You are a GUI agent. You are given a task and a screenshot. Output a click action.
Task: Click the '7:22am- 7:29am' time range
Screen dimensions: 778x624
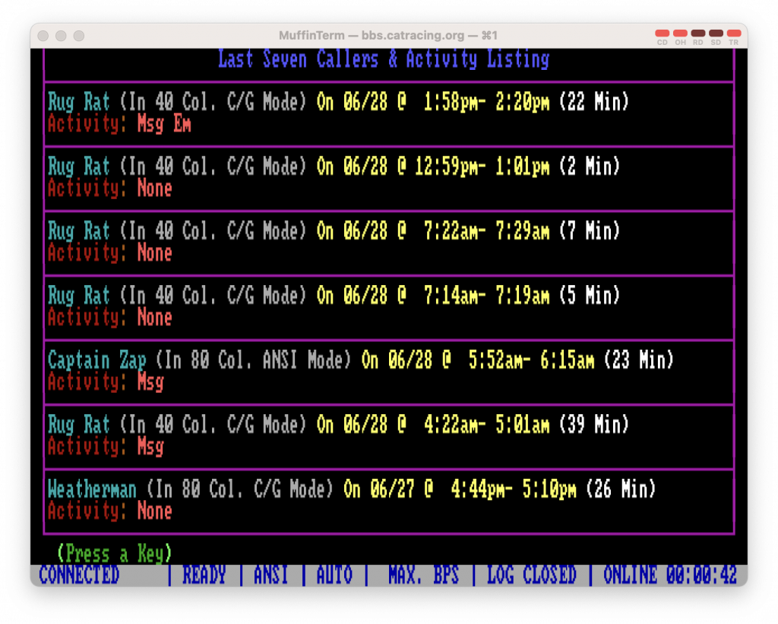point(487,231)
